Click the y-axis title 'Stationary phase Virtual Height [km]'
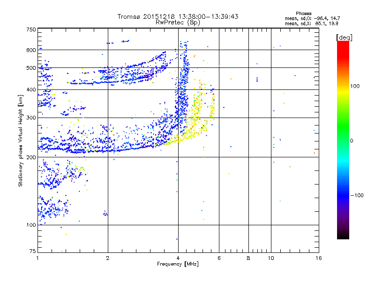The height and width of the screenshot is (281, 375). [20, 140]
